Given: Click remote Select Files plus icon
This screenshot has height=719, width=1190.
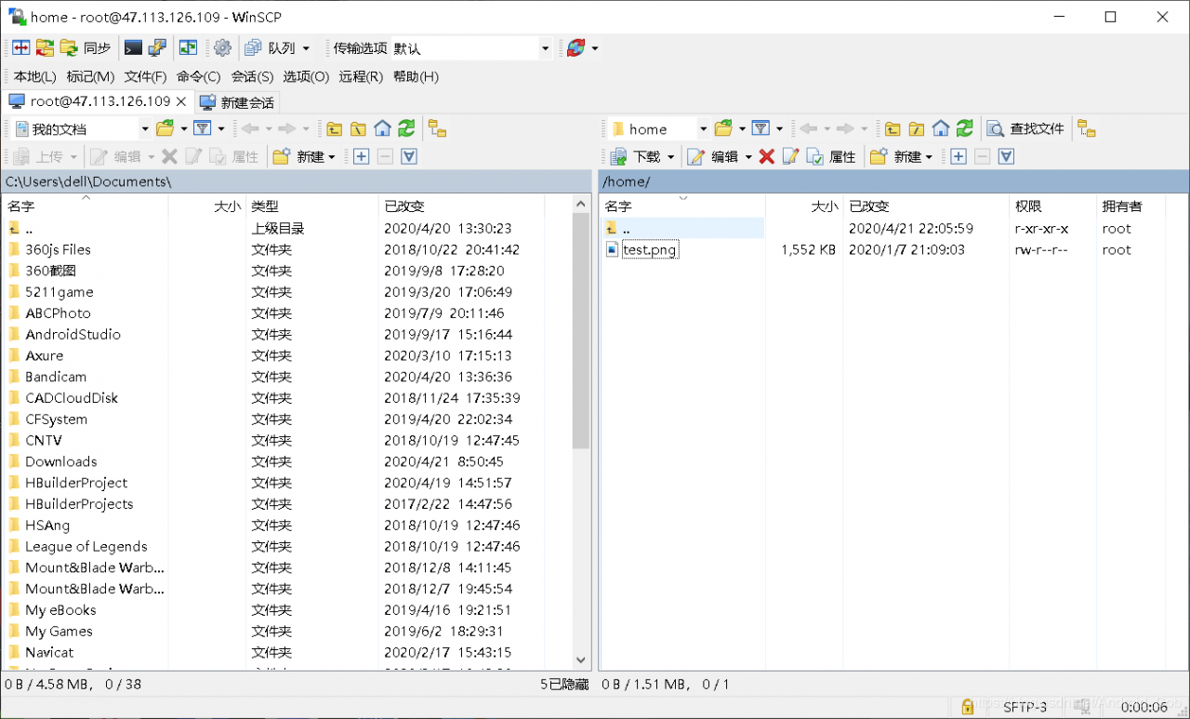Looking at the screenshot, I should (x=958, y=156).
